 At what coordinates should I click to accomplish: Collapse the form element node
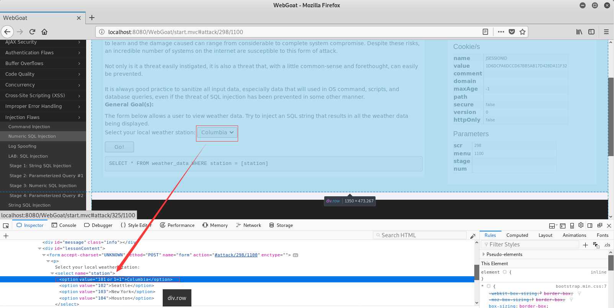point(44,255)
